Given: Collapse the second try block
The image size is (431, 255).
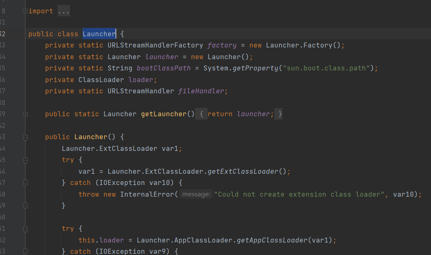Looking at the screenshot, I should 25,229.
